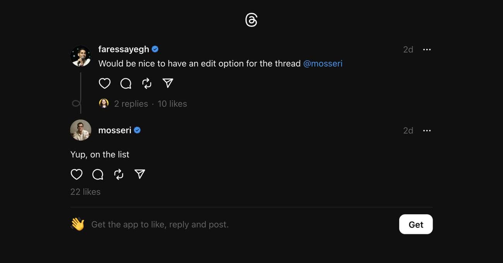
Task: Open the @mosseri mention link
Action: coord(323,64)
